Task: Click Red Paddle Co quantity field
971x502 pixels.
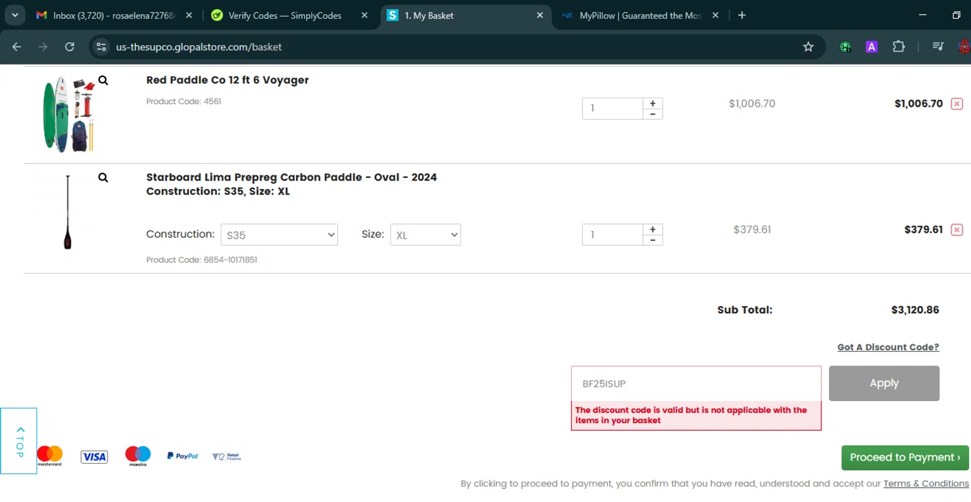Action: [x=612, y=109]
